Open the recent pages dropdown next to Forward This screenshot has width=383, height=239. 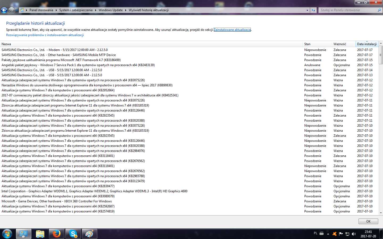[17, 10]
